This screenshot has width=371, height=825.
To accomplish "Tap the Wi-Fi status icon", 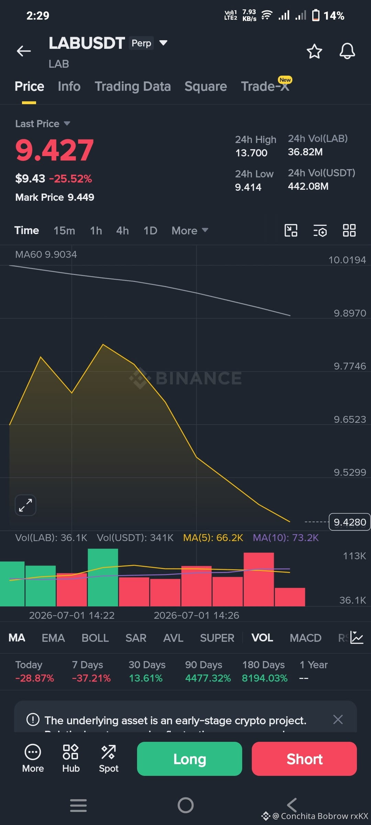I will [267, 15].
